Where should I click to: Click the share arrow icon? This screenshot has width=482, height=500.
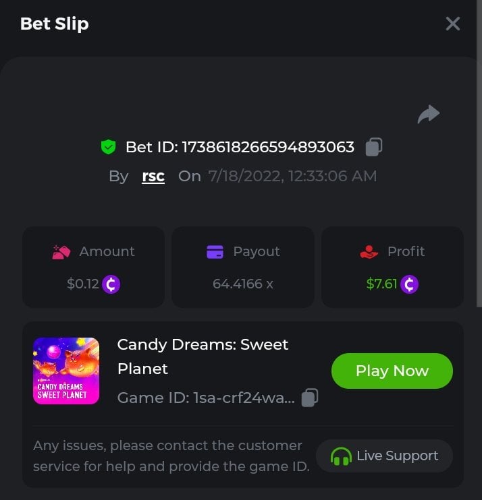pos(429,114)
